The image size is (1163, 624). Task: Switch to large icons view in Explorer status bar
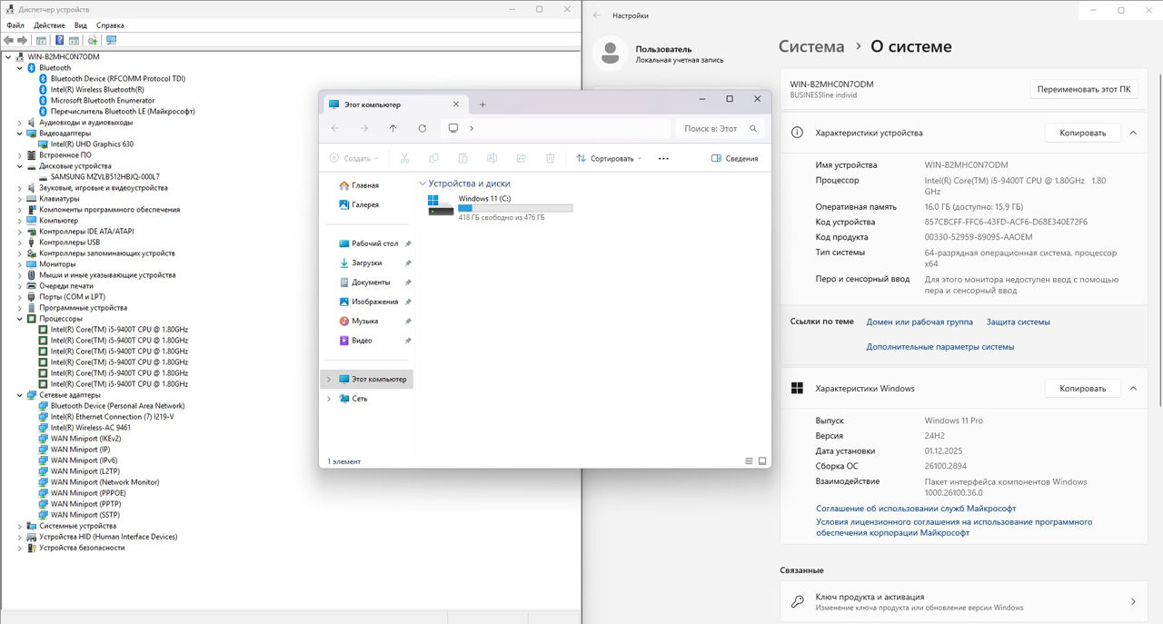click(762, 461)
